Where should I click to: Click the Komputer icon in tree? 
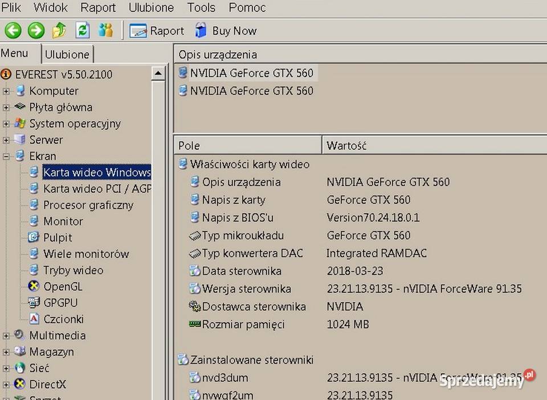(21, 91)
